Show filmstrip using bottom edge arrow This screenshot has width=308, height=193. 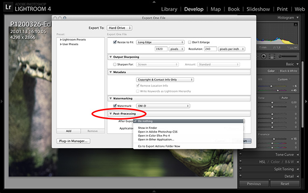pos(154,191)
